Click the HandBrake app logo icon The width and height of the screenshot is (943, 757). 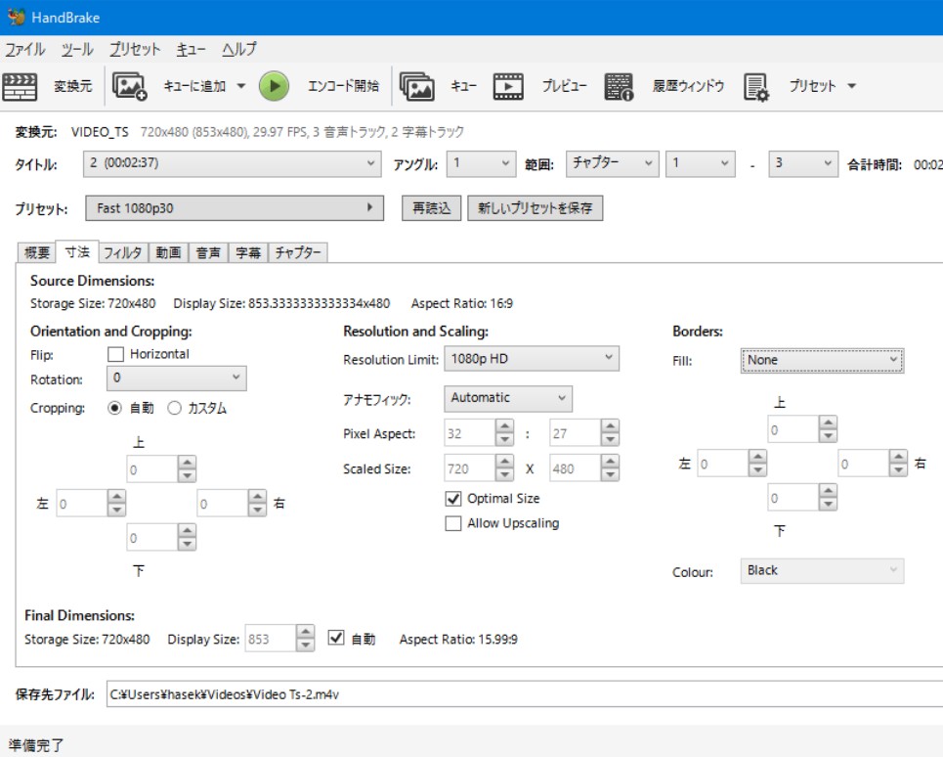pos(17,17)
